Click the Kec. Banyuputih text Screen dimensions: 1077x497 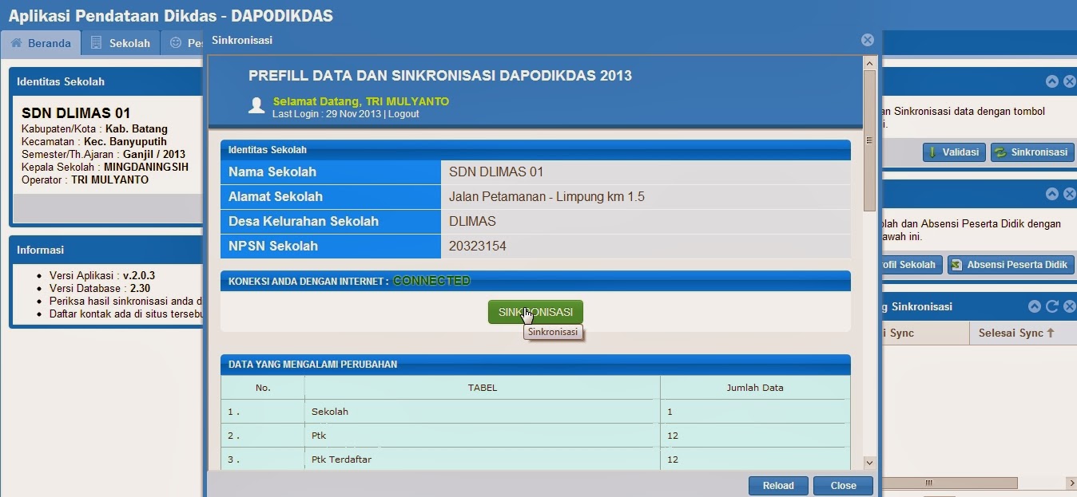[125, 142]
